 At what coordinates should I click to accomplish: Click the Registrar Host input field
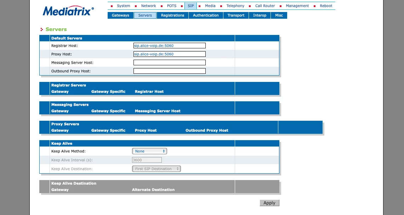click(x=170, y=46)
